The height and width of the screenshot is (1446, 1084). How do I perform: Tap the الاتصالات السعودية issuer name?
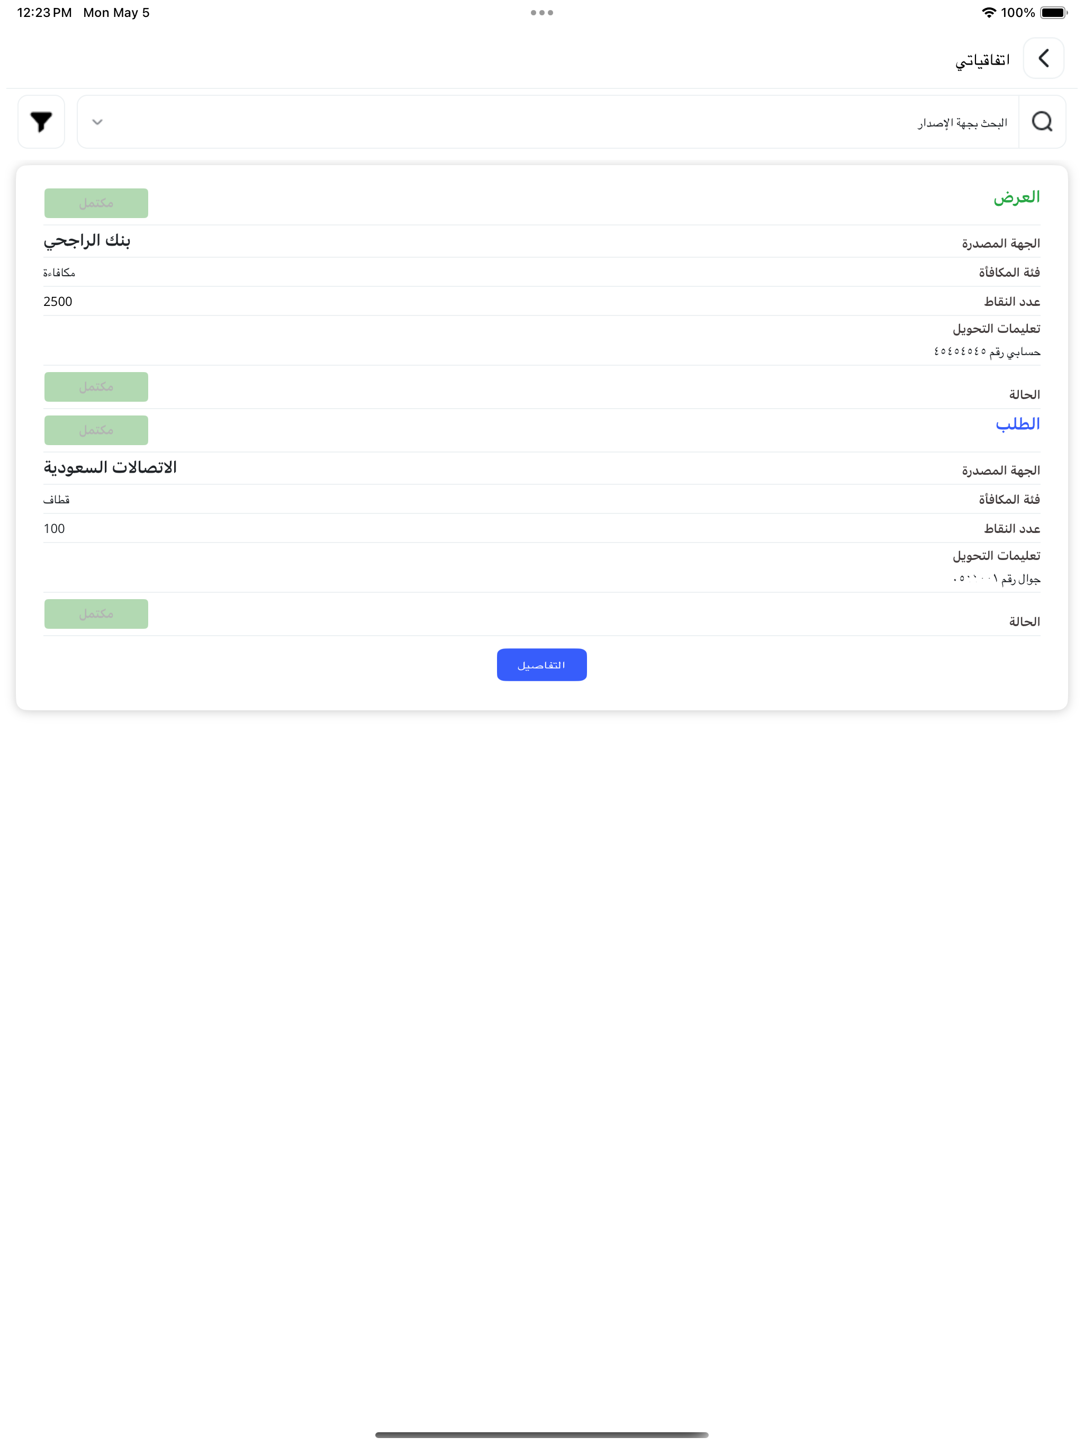[x=111, y=467]
